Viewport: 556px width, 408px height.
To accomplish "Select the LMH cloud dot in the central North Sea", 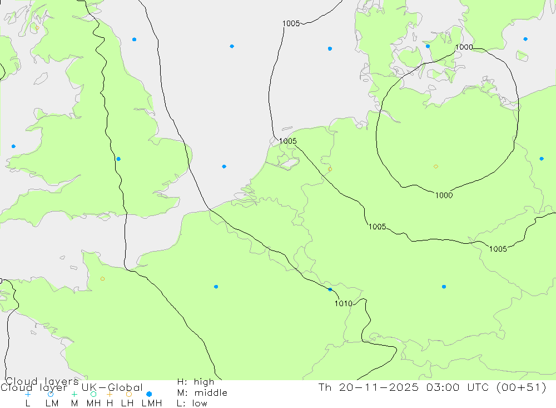I will (232, 46).
